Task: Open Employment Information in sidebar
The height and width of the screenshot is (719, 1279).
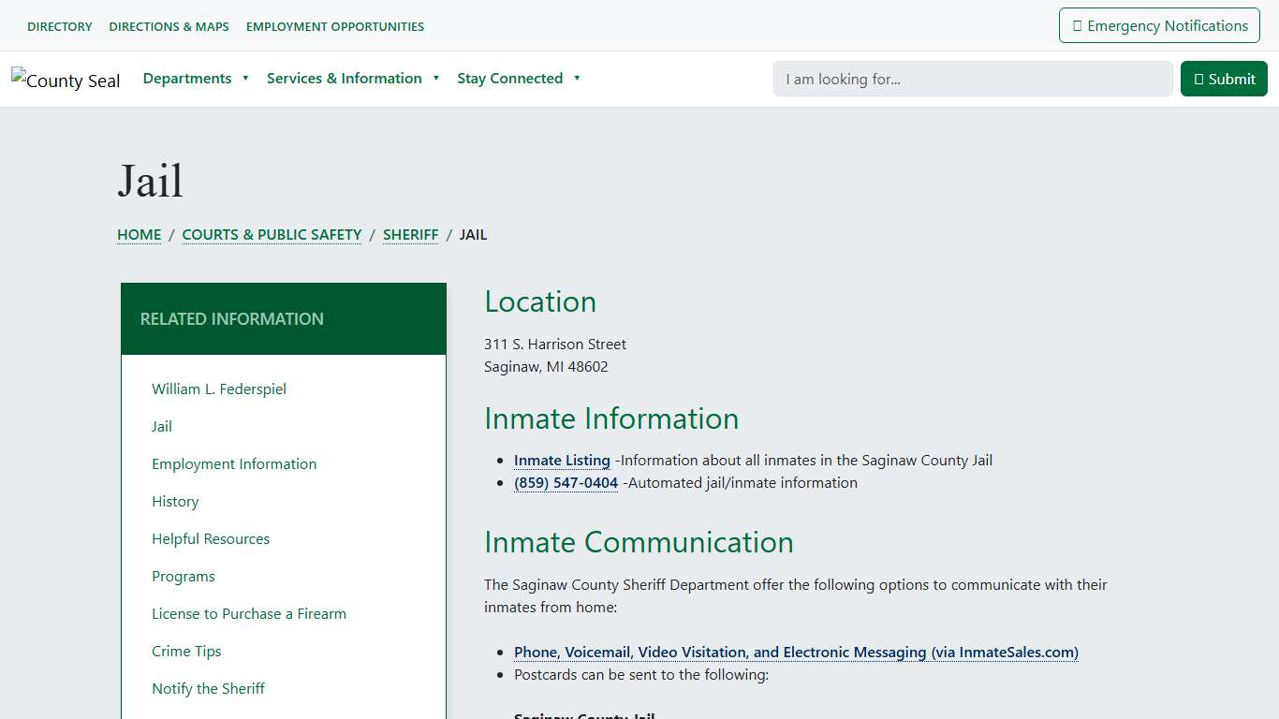Action: pyautogui.click(x=234, y=463)
